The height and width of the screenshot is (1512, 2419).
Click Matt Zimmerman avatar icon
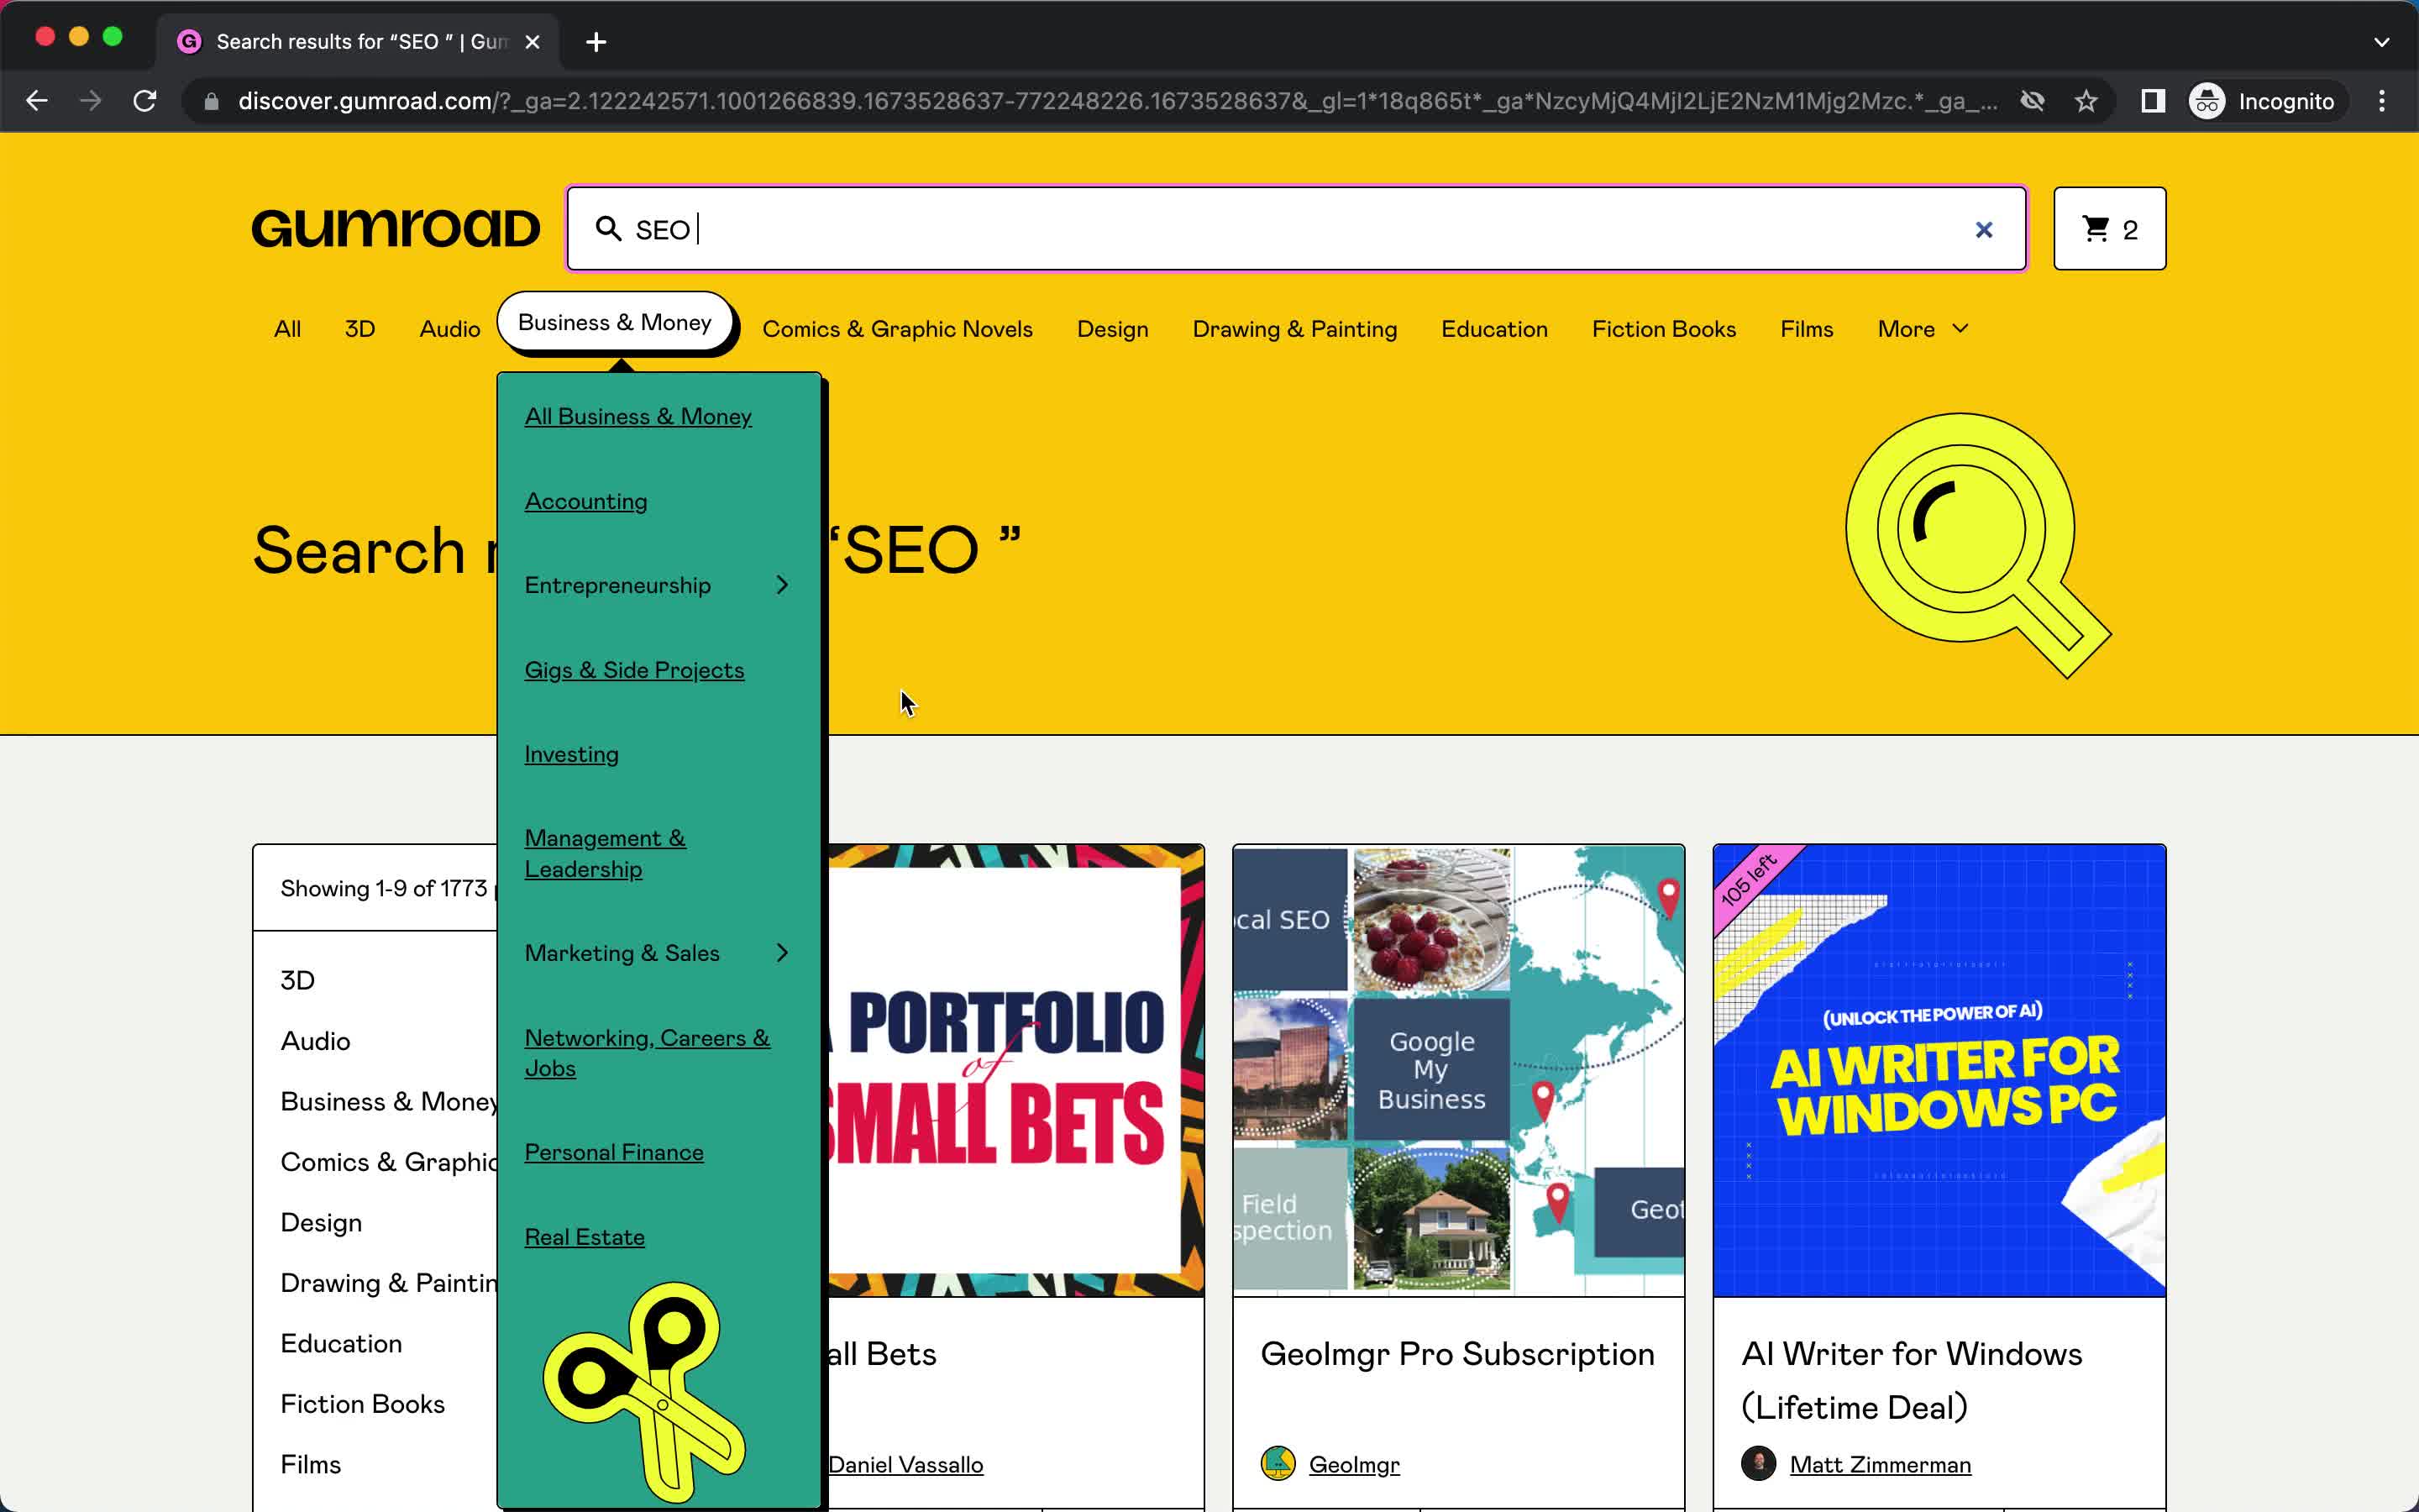point(1758,1464)
